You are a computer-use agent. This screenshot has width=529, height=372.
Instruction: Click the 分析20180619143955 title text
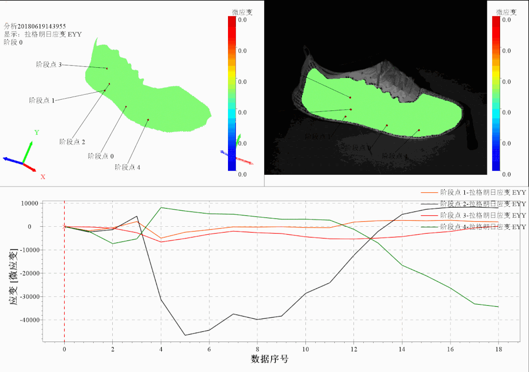(x=35, y=26)
